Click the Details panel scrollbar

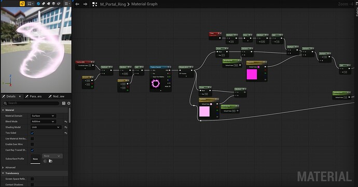[x=70, y=115]
